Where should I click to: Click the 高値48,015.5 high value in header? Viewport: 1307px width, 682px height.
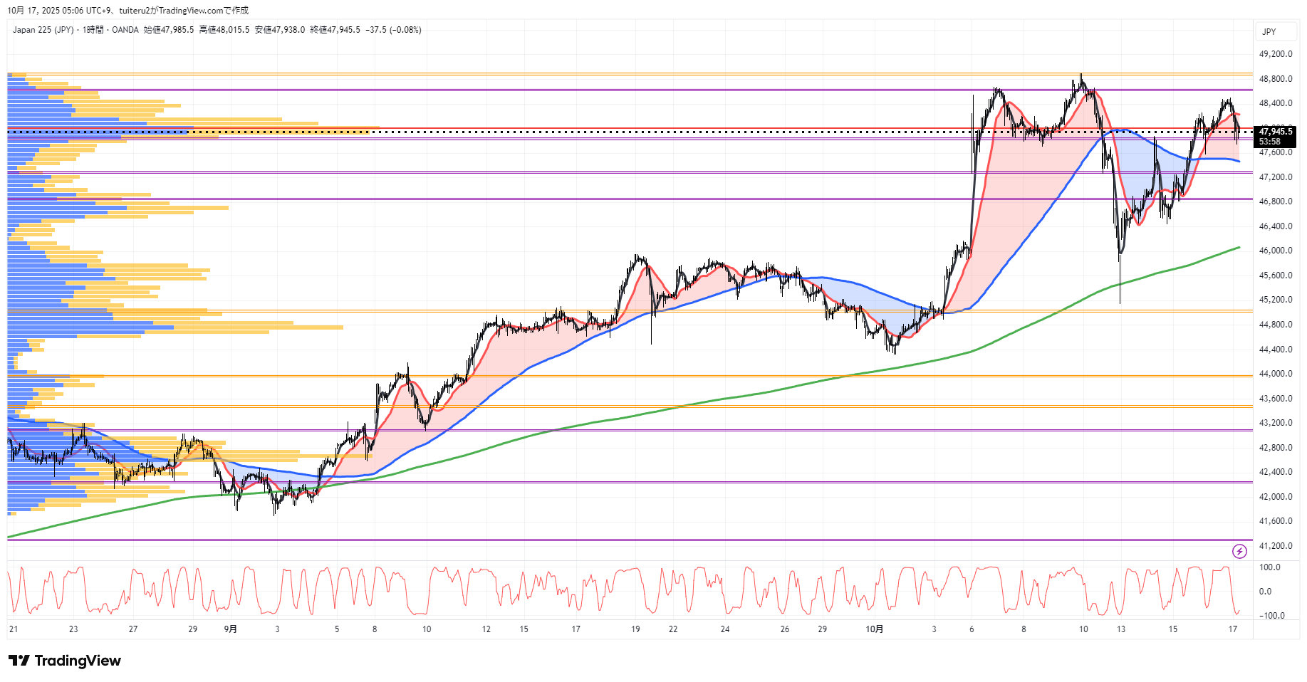[224, 30]
